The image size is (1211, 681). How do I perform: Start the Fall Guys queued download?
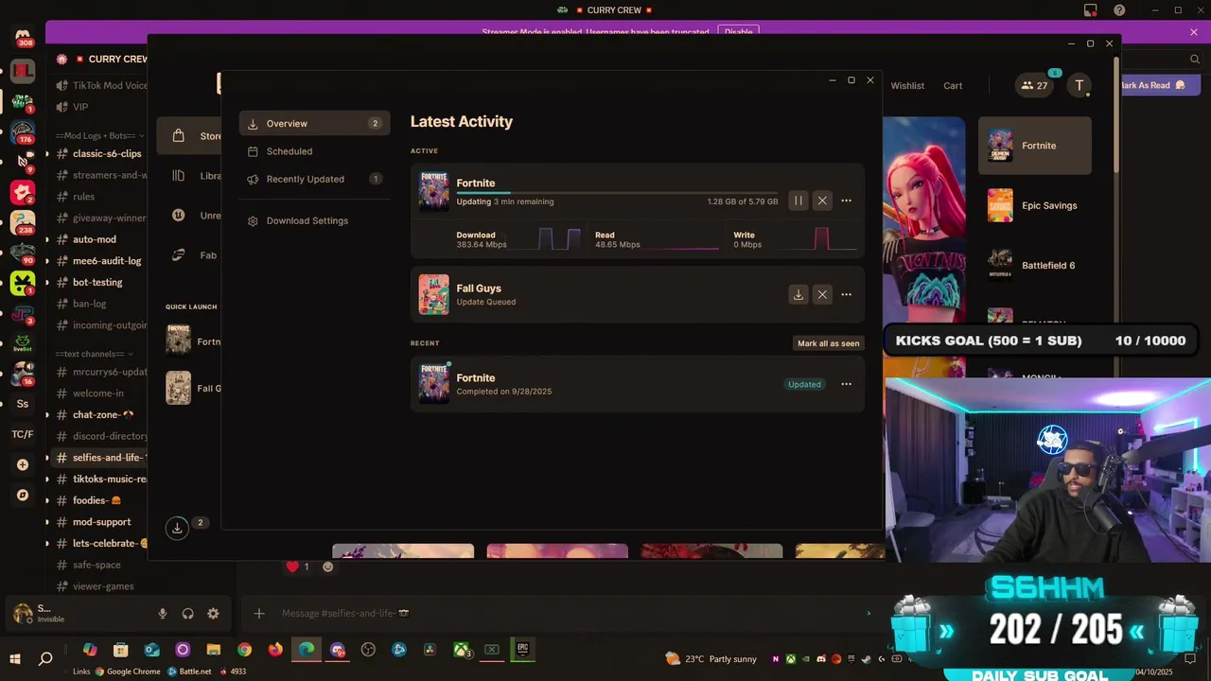(799, 294)
